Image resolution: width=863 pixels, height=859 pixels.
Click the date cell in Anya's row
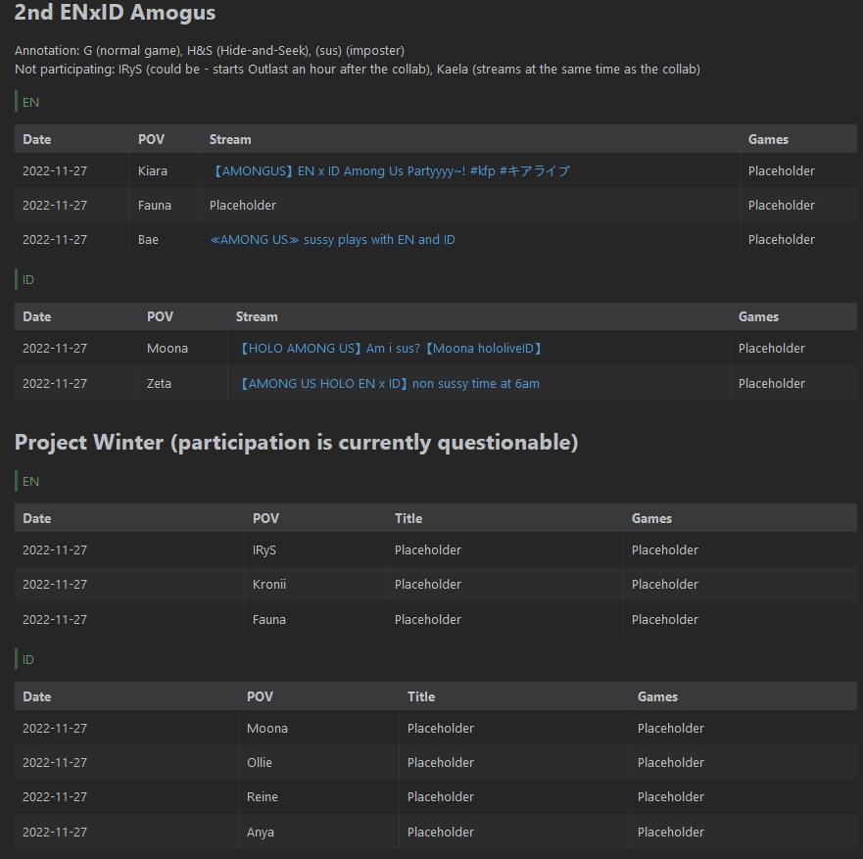pos(55,832)
